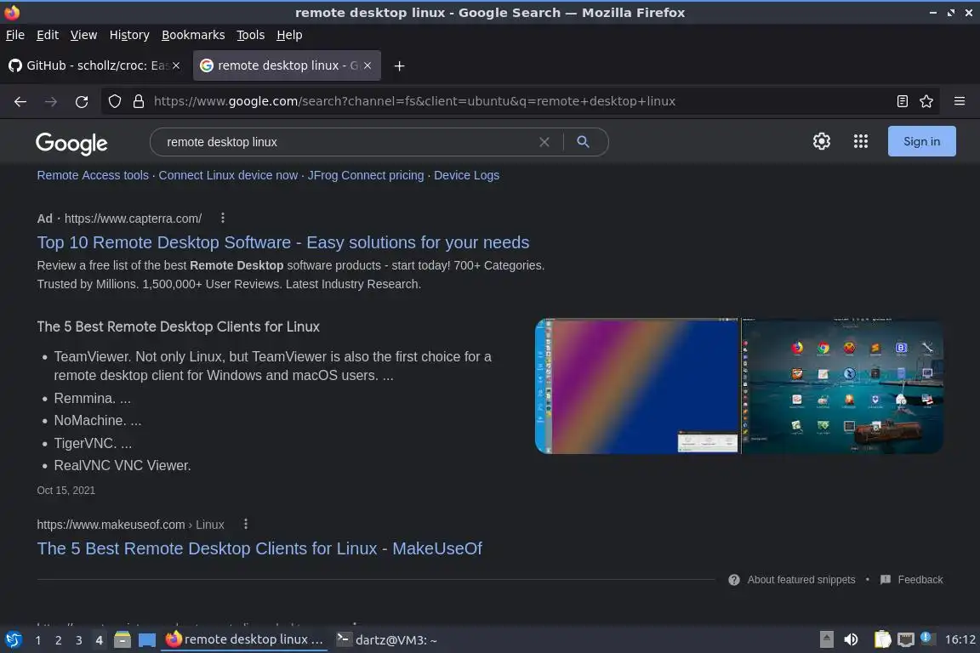The width and height of the screenshot is (980, 653).
Task: Open a new browser tab
Action: coord(399,65)
